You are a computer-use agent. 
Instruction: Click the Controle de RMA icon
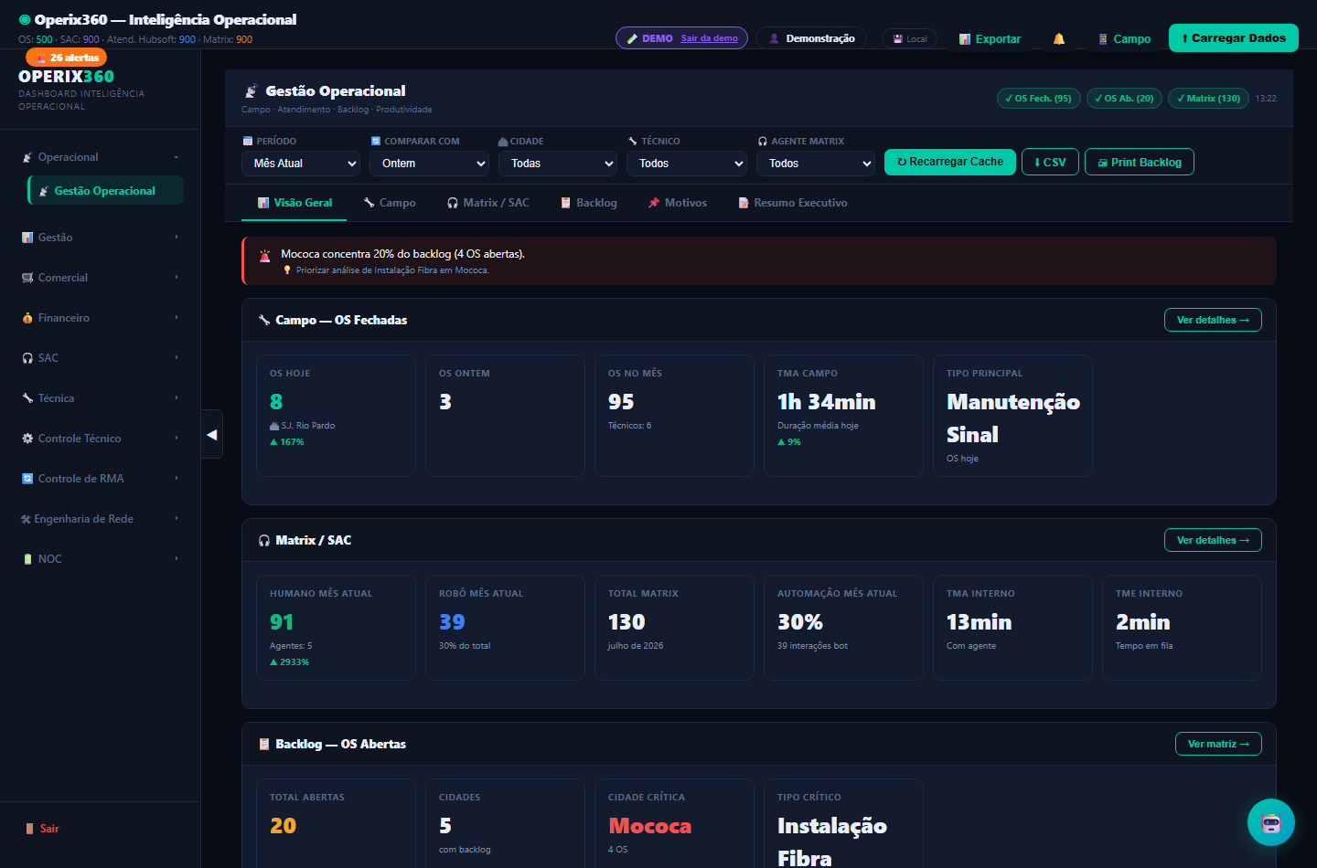point(27,479)
